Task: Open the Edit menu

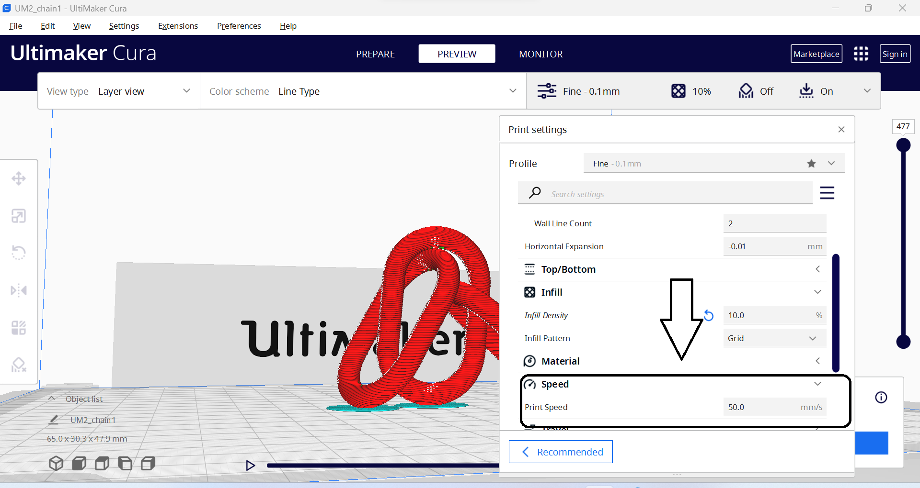Action: pyautogui.click(x=47, y=26)
